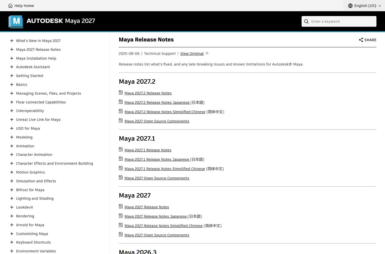The width and height of the screenshot is (385, 254).
Task: Click document icon by Open Source Components under Maya 2027.2
Action: point(121,120)
